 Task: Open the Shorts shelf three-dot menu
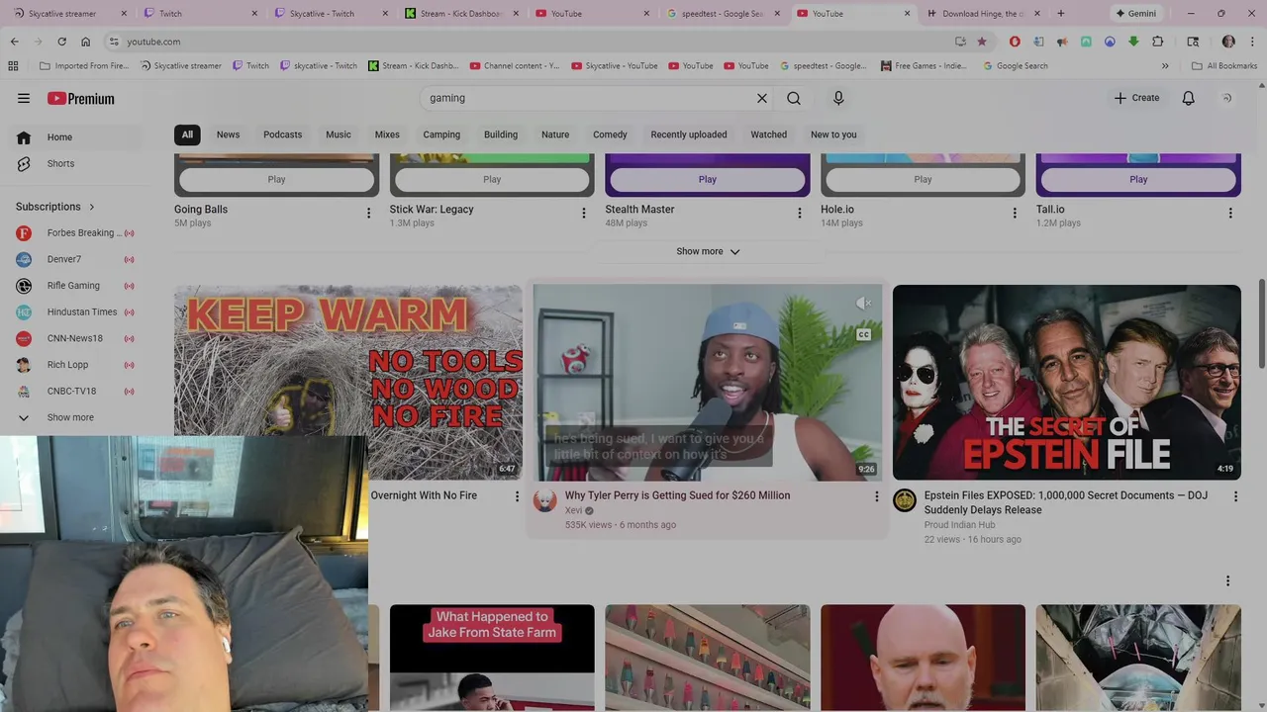pos(1227,580)
